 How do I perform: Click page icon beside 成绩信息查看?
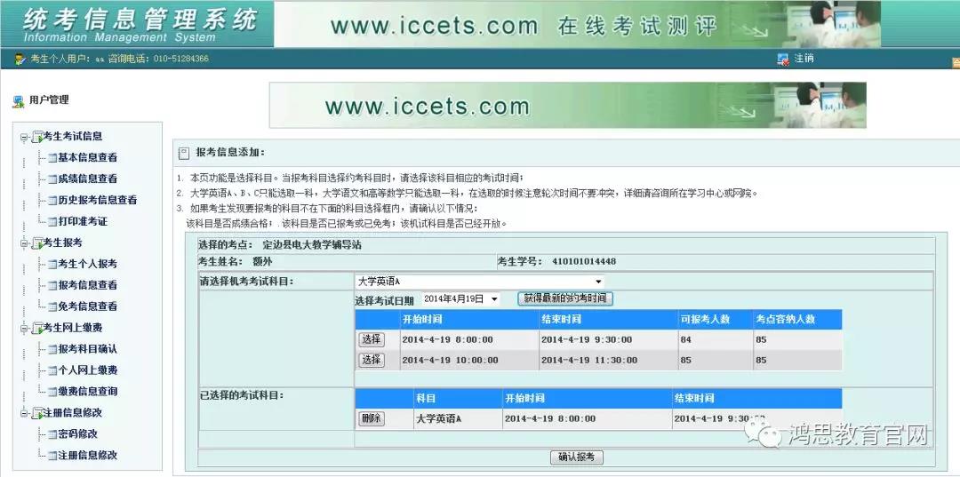tap(52, 179)
